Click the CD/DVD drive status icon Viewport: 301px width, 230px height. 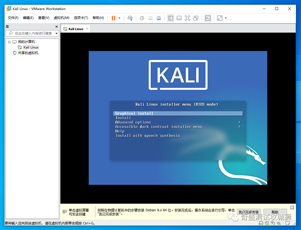[x=267, y=223]
